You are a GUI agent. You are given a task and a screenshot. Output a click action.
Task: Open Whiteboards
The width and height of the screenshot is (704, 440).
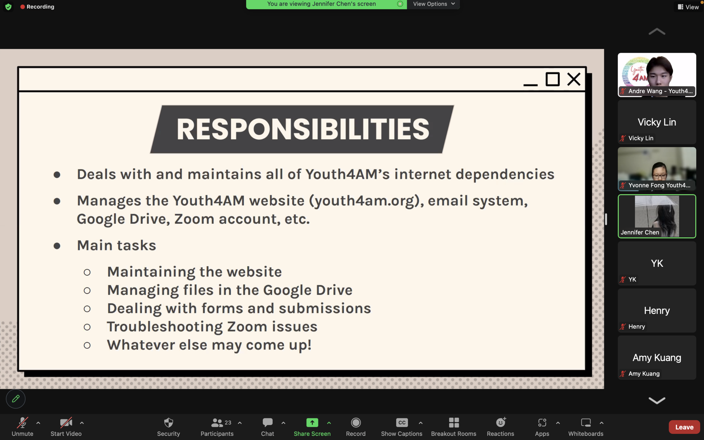586,427
